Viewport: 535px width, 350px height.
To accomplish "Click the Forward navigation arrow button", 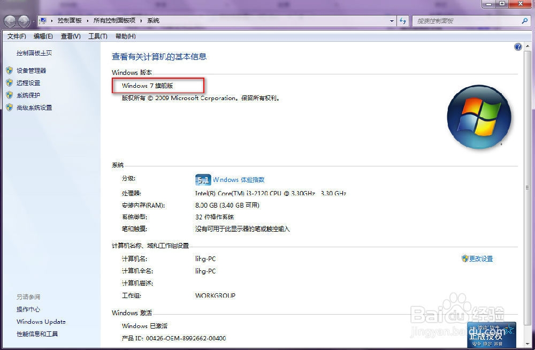I will (x=24, y=21).
